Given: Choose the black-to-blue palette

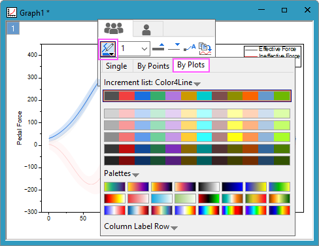Looking at the screenshot, I should 232,187.
